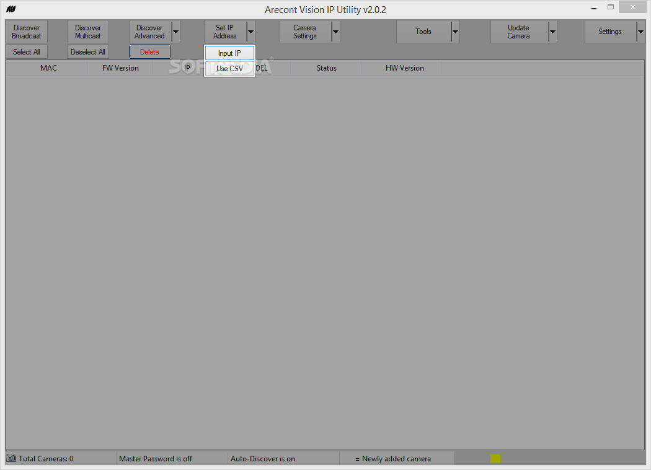Click the Set IP Address button
This screenshot has height=470, width=651.
point(224,32)
